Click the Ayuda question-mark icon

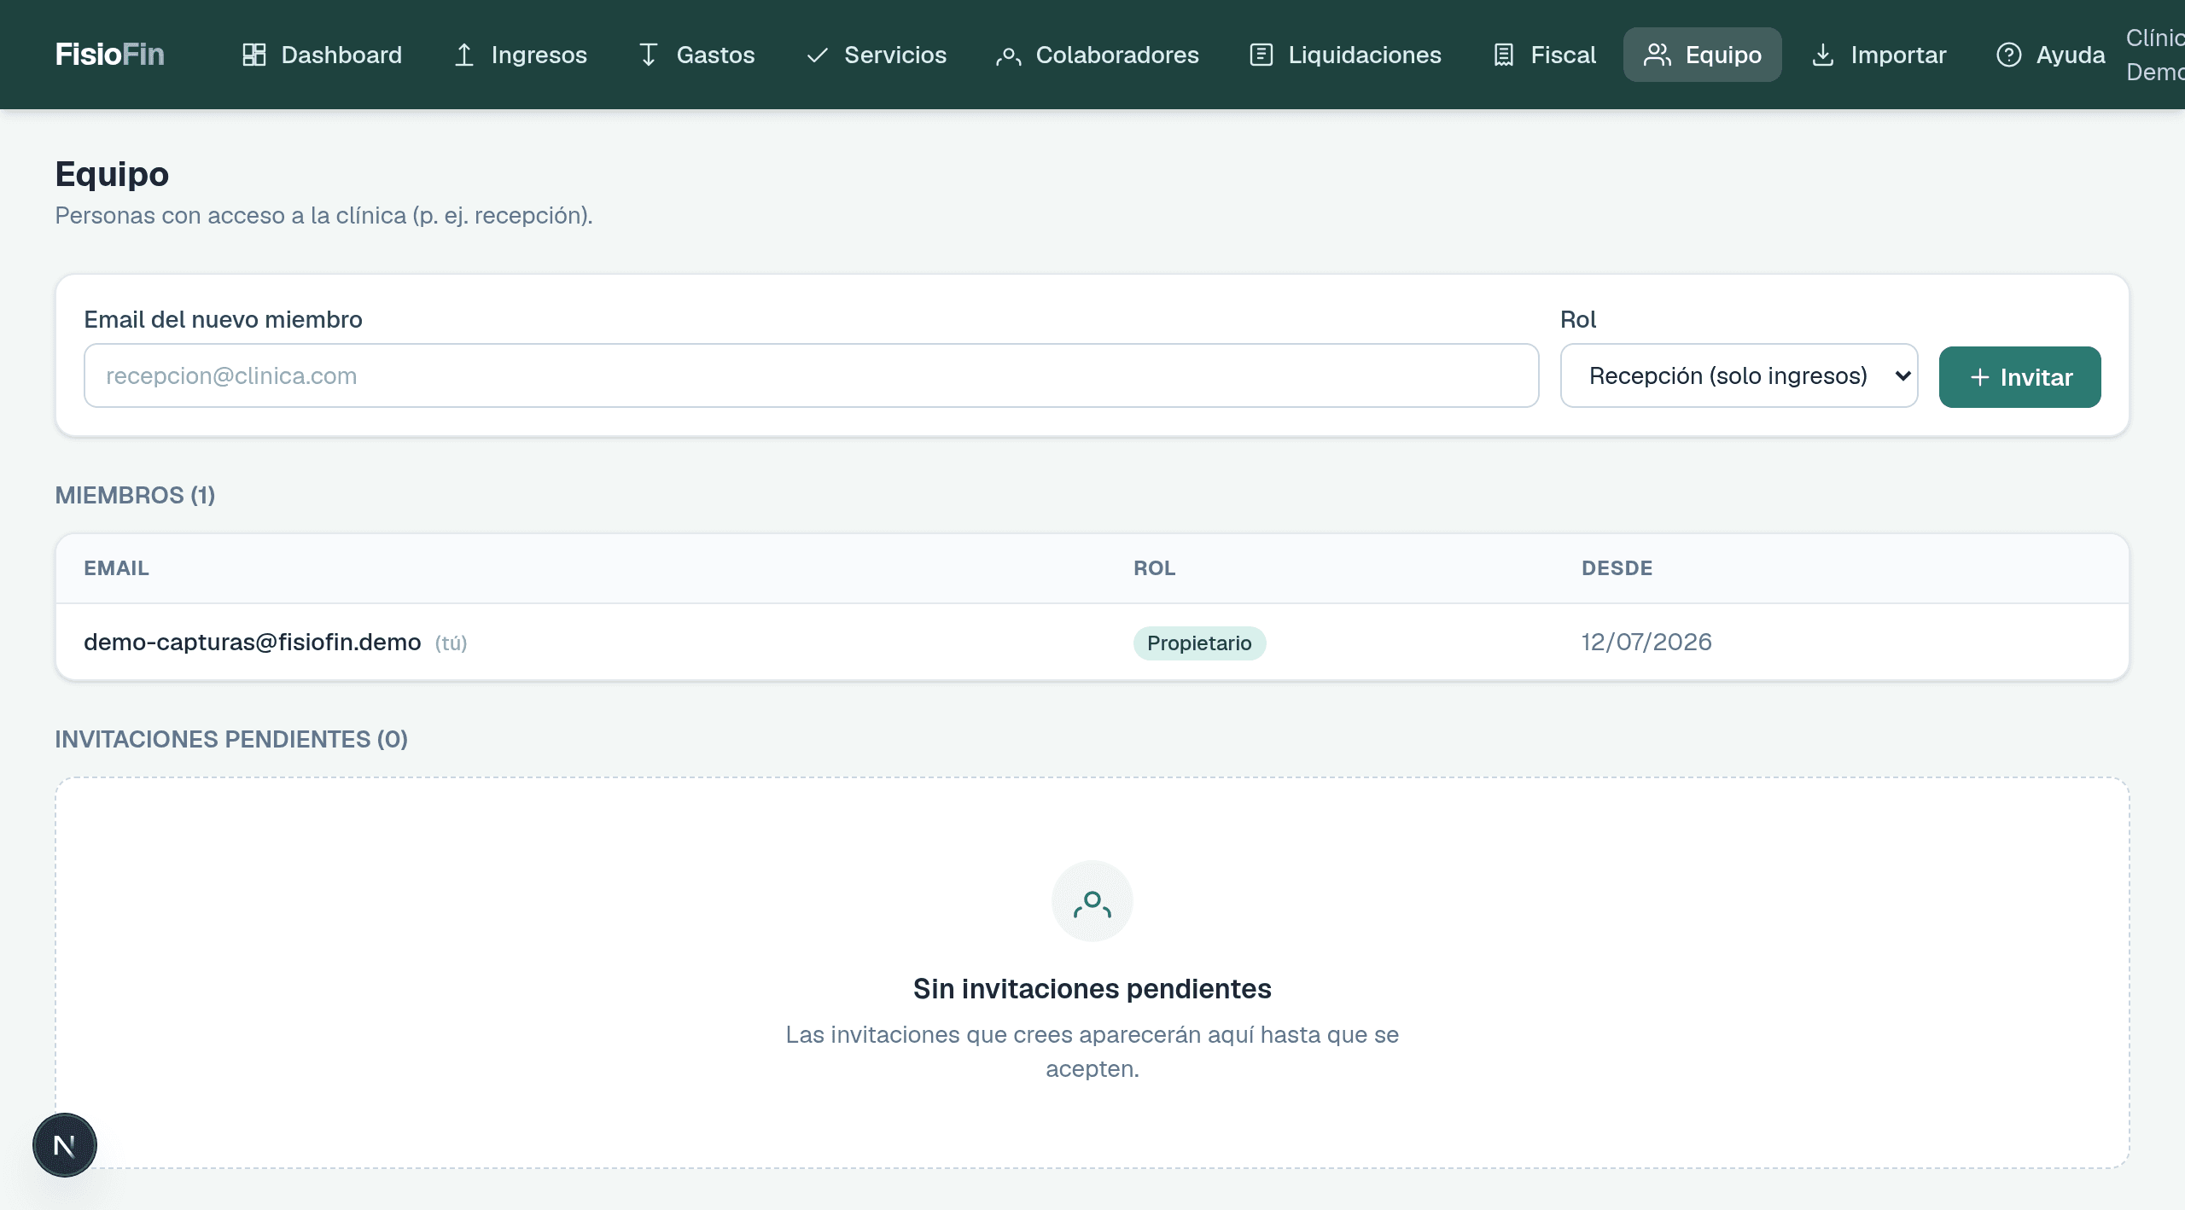coord(2009,55)
